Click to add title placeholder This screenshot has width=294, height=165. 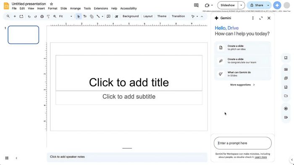[129, 73]
